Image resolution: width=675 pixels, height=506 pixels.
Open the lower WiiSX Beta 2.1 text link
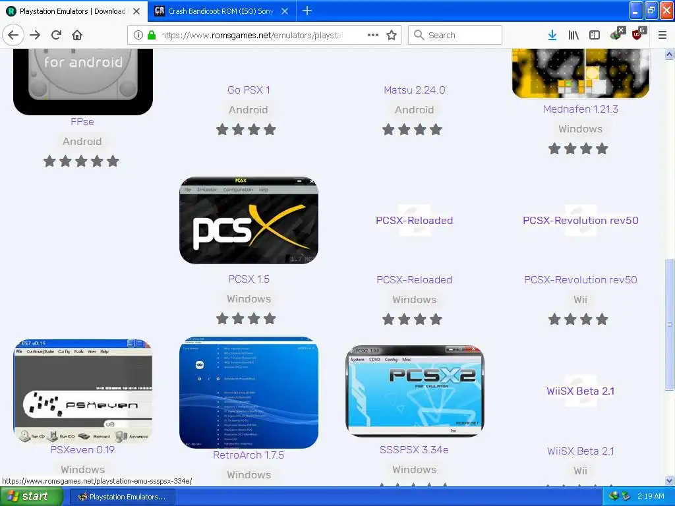click(580, 451)
